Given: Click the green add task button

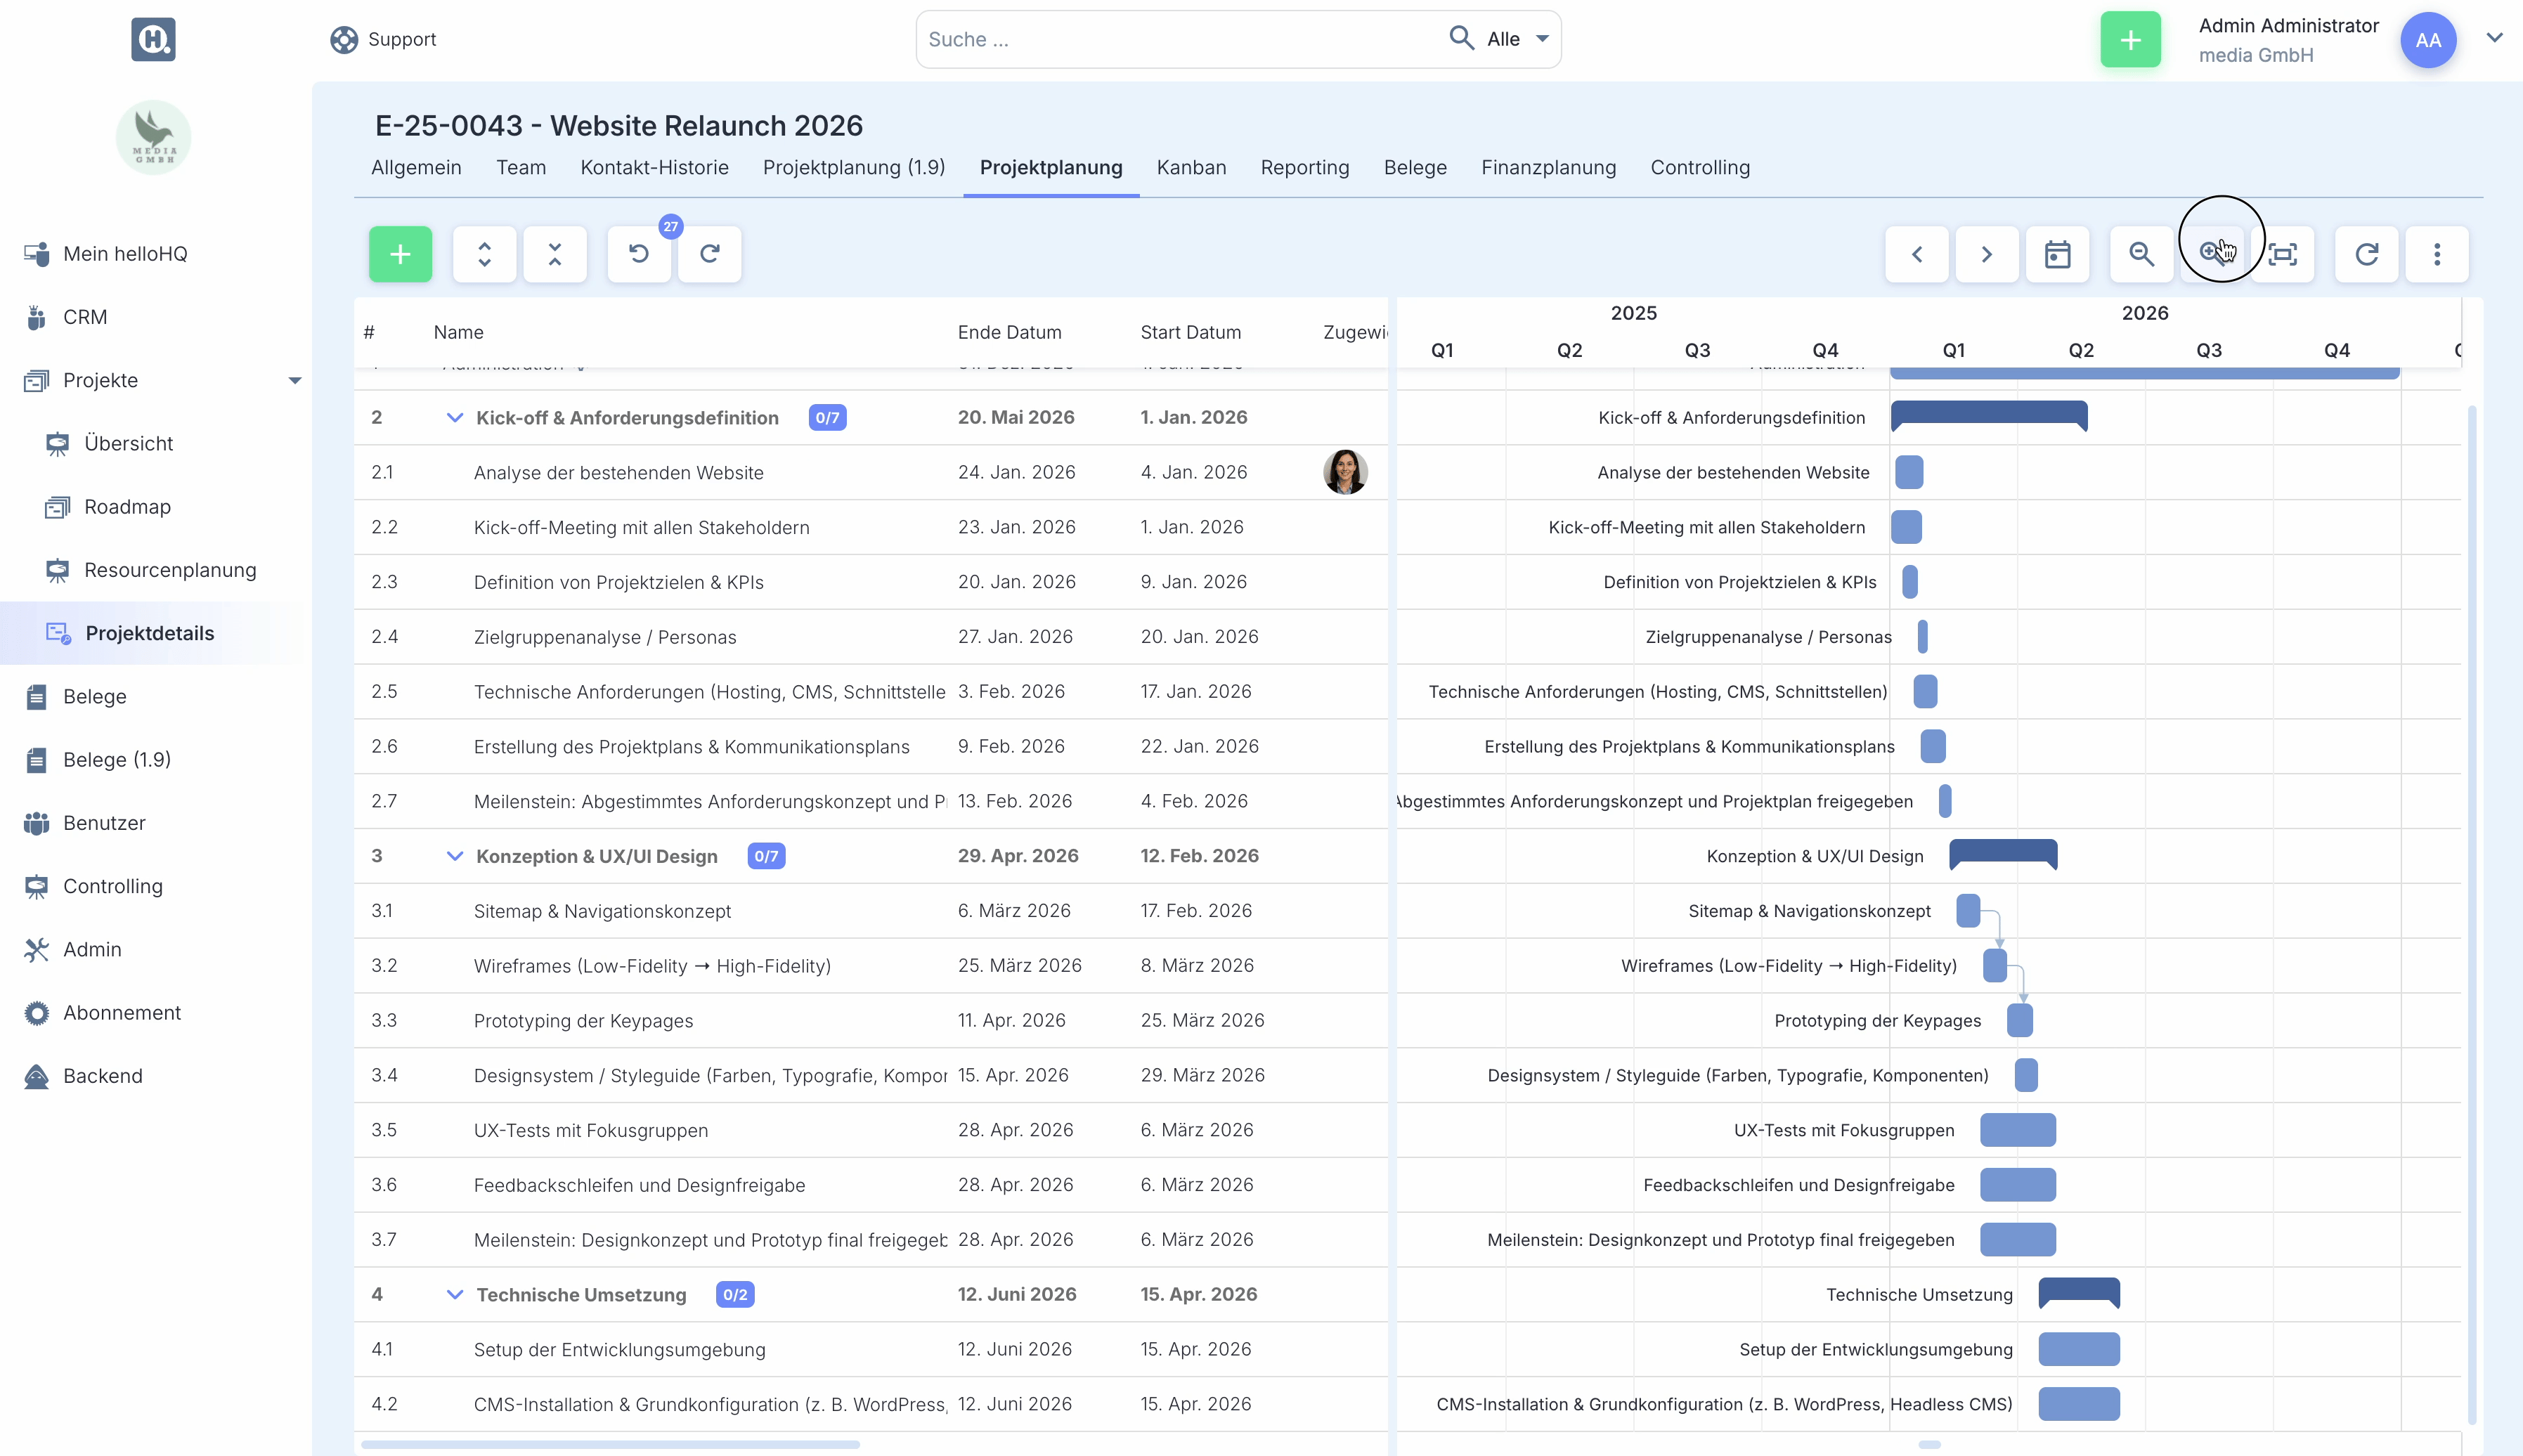Looking at the screenshot, I should [x=400, y=254].
